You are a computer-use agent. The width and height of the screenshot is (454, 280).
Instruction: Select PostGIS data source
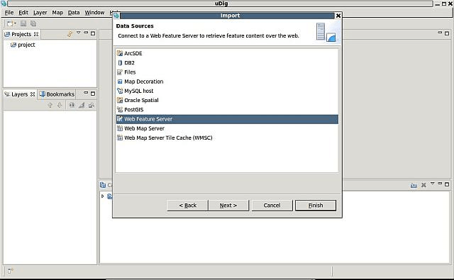click(227, 110)
